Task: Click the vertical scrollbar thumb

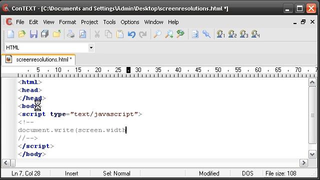Action: [312, 115]
